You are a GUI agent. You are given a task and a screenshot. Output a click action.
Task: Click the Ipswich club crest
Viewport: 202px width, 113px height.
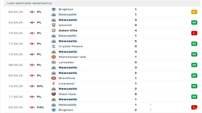[x=54, y=25]
